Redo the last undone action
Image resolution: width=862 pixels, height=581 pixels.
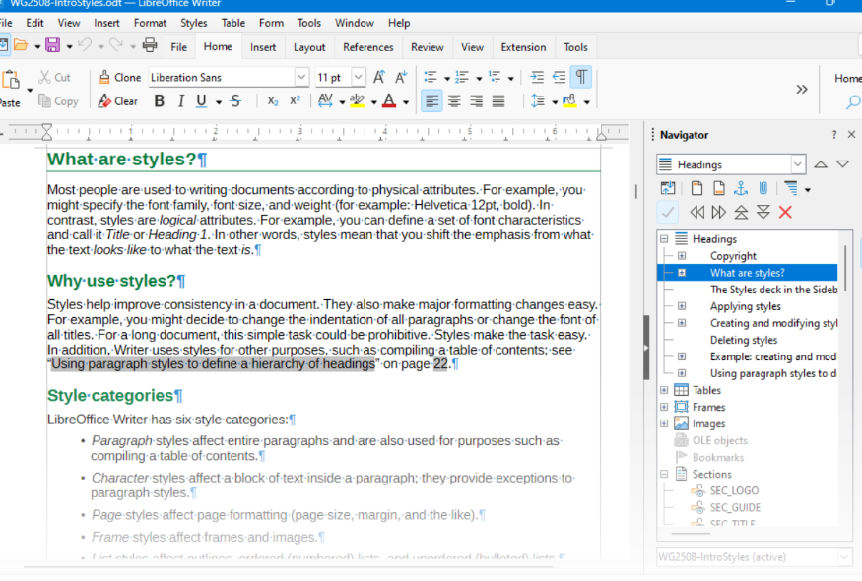(116, 45)
